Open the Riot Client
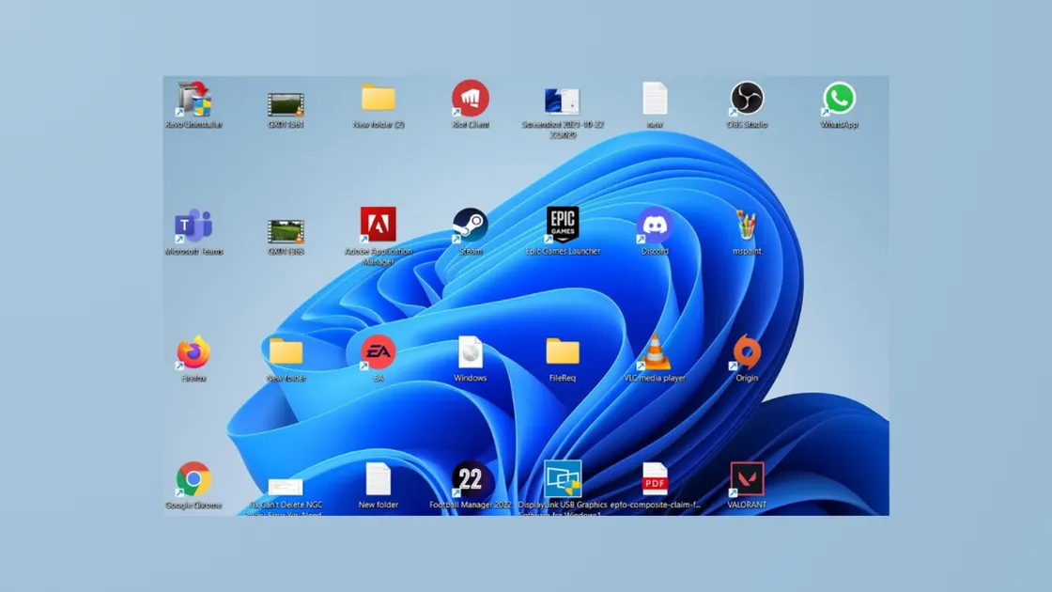This screenshot has height=592, width=1052. click(470, 99)
